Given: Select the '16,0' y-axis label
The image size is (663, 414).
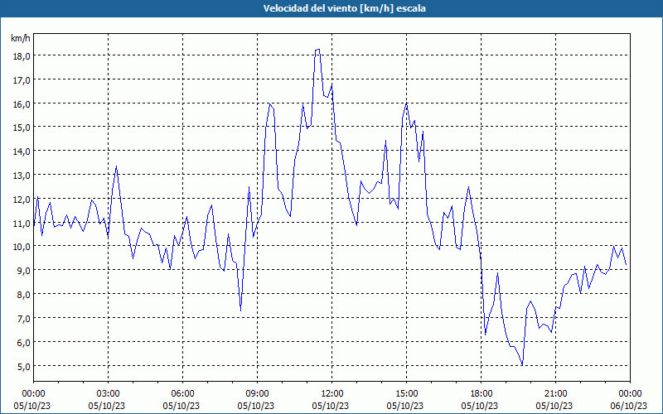Looking at the screenshot, I should pos(22,103).
